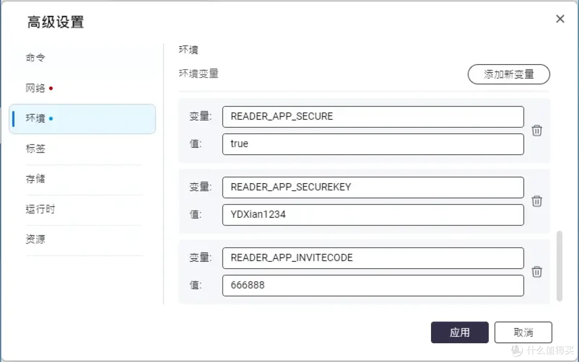
Task: Delete the READER_APP_INVITECODE variable with trash icon
Action: (x=537, y=271)
